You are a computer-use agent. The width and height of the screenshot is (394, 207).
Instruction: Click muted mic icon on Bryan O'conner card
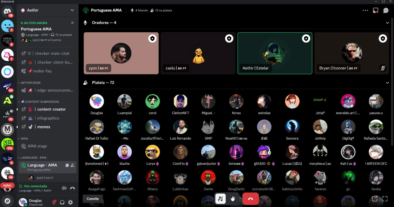click(x=383, y=68)
